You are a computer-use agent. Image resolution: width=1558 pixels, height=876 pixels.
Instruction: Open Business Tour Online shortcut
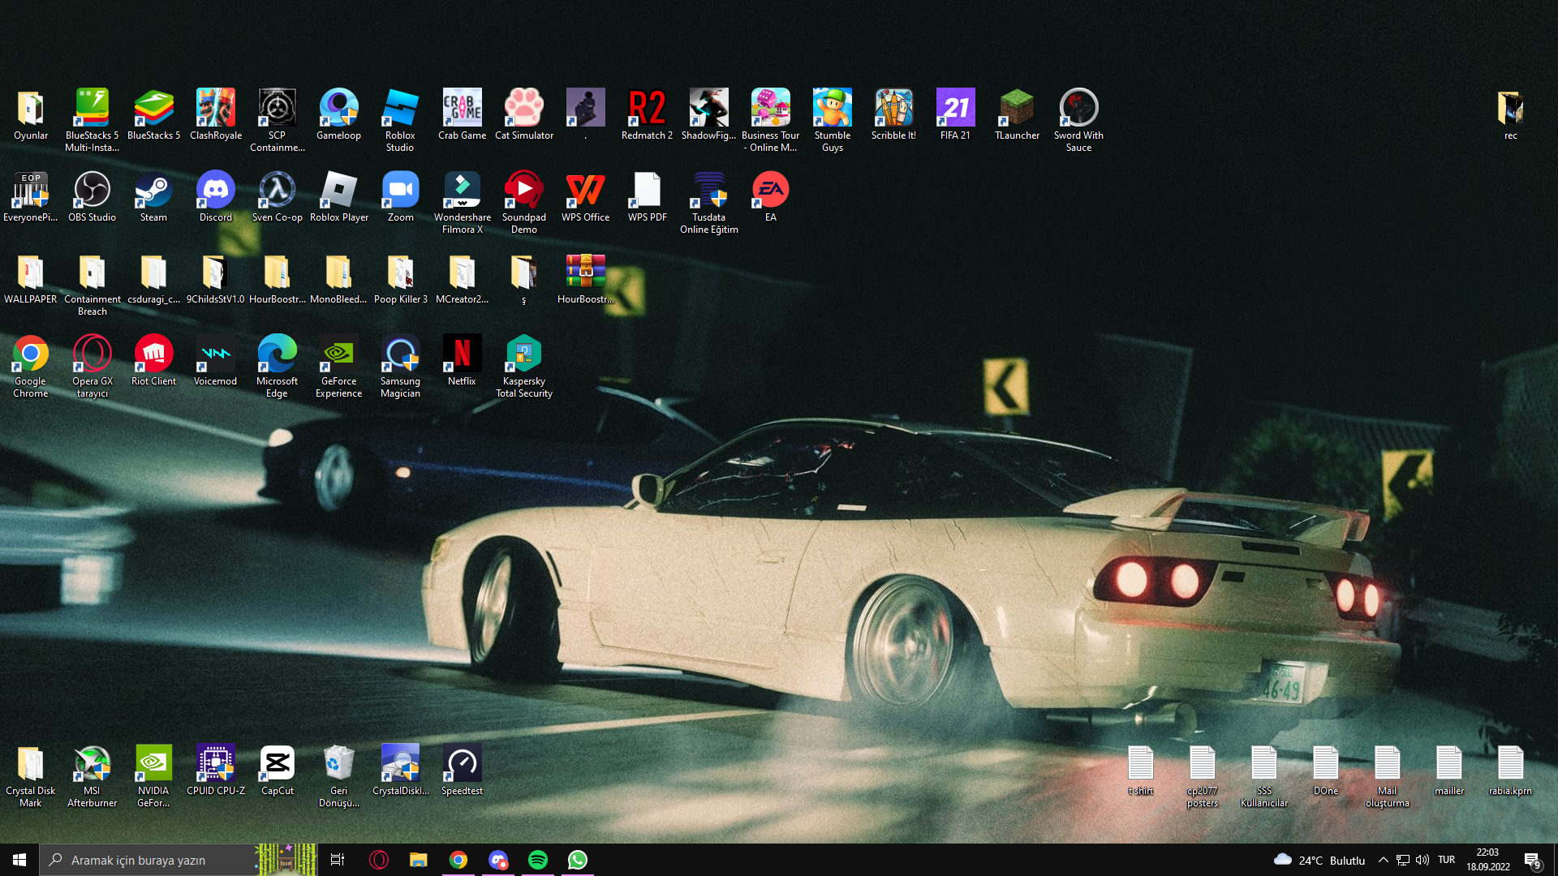(x=770, y=119)
